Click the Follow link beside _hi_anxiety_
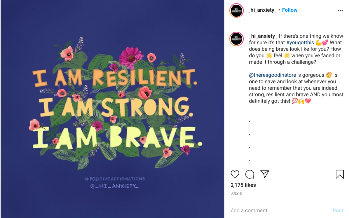349x218 pixels. pyautogui.click(x=290, y=10)
